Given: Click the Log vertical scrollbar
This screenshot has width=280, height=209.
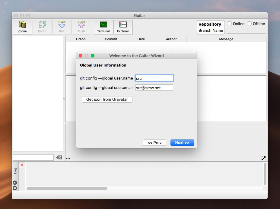Looking at the screenshot, I should pos(265,174).
